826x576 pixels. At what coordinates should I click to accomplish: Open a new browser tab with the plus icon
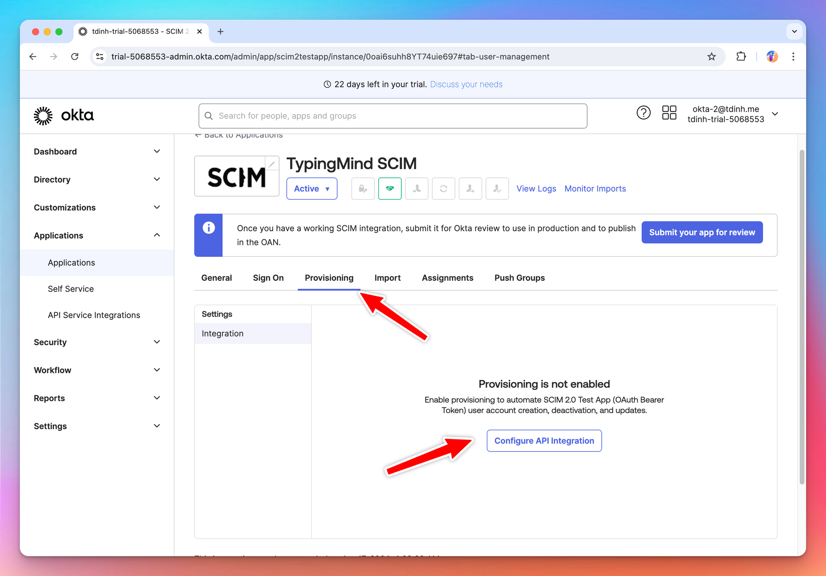[220, 31]
